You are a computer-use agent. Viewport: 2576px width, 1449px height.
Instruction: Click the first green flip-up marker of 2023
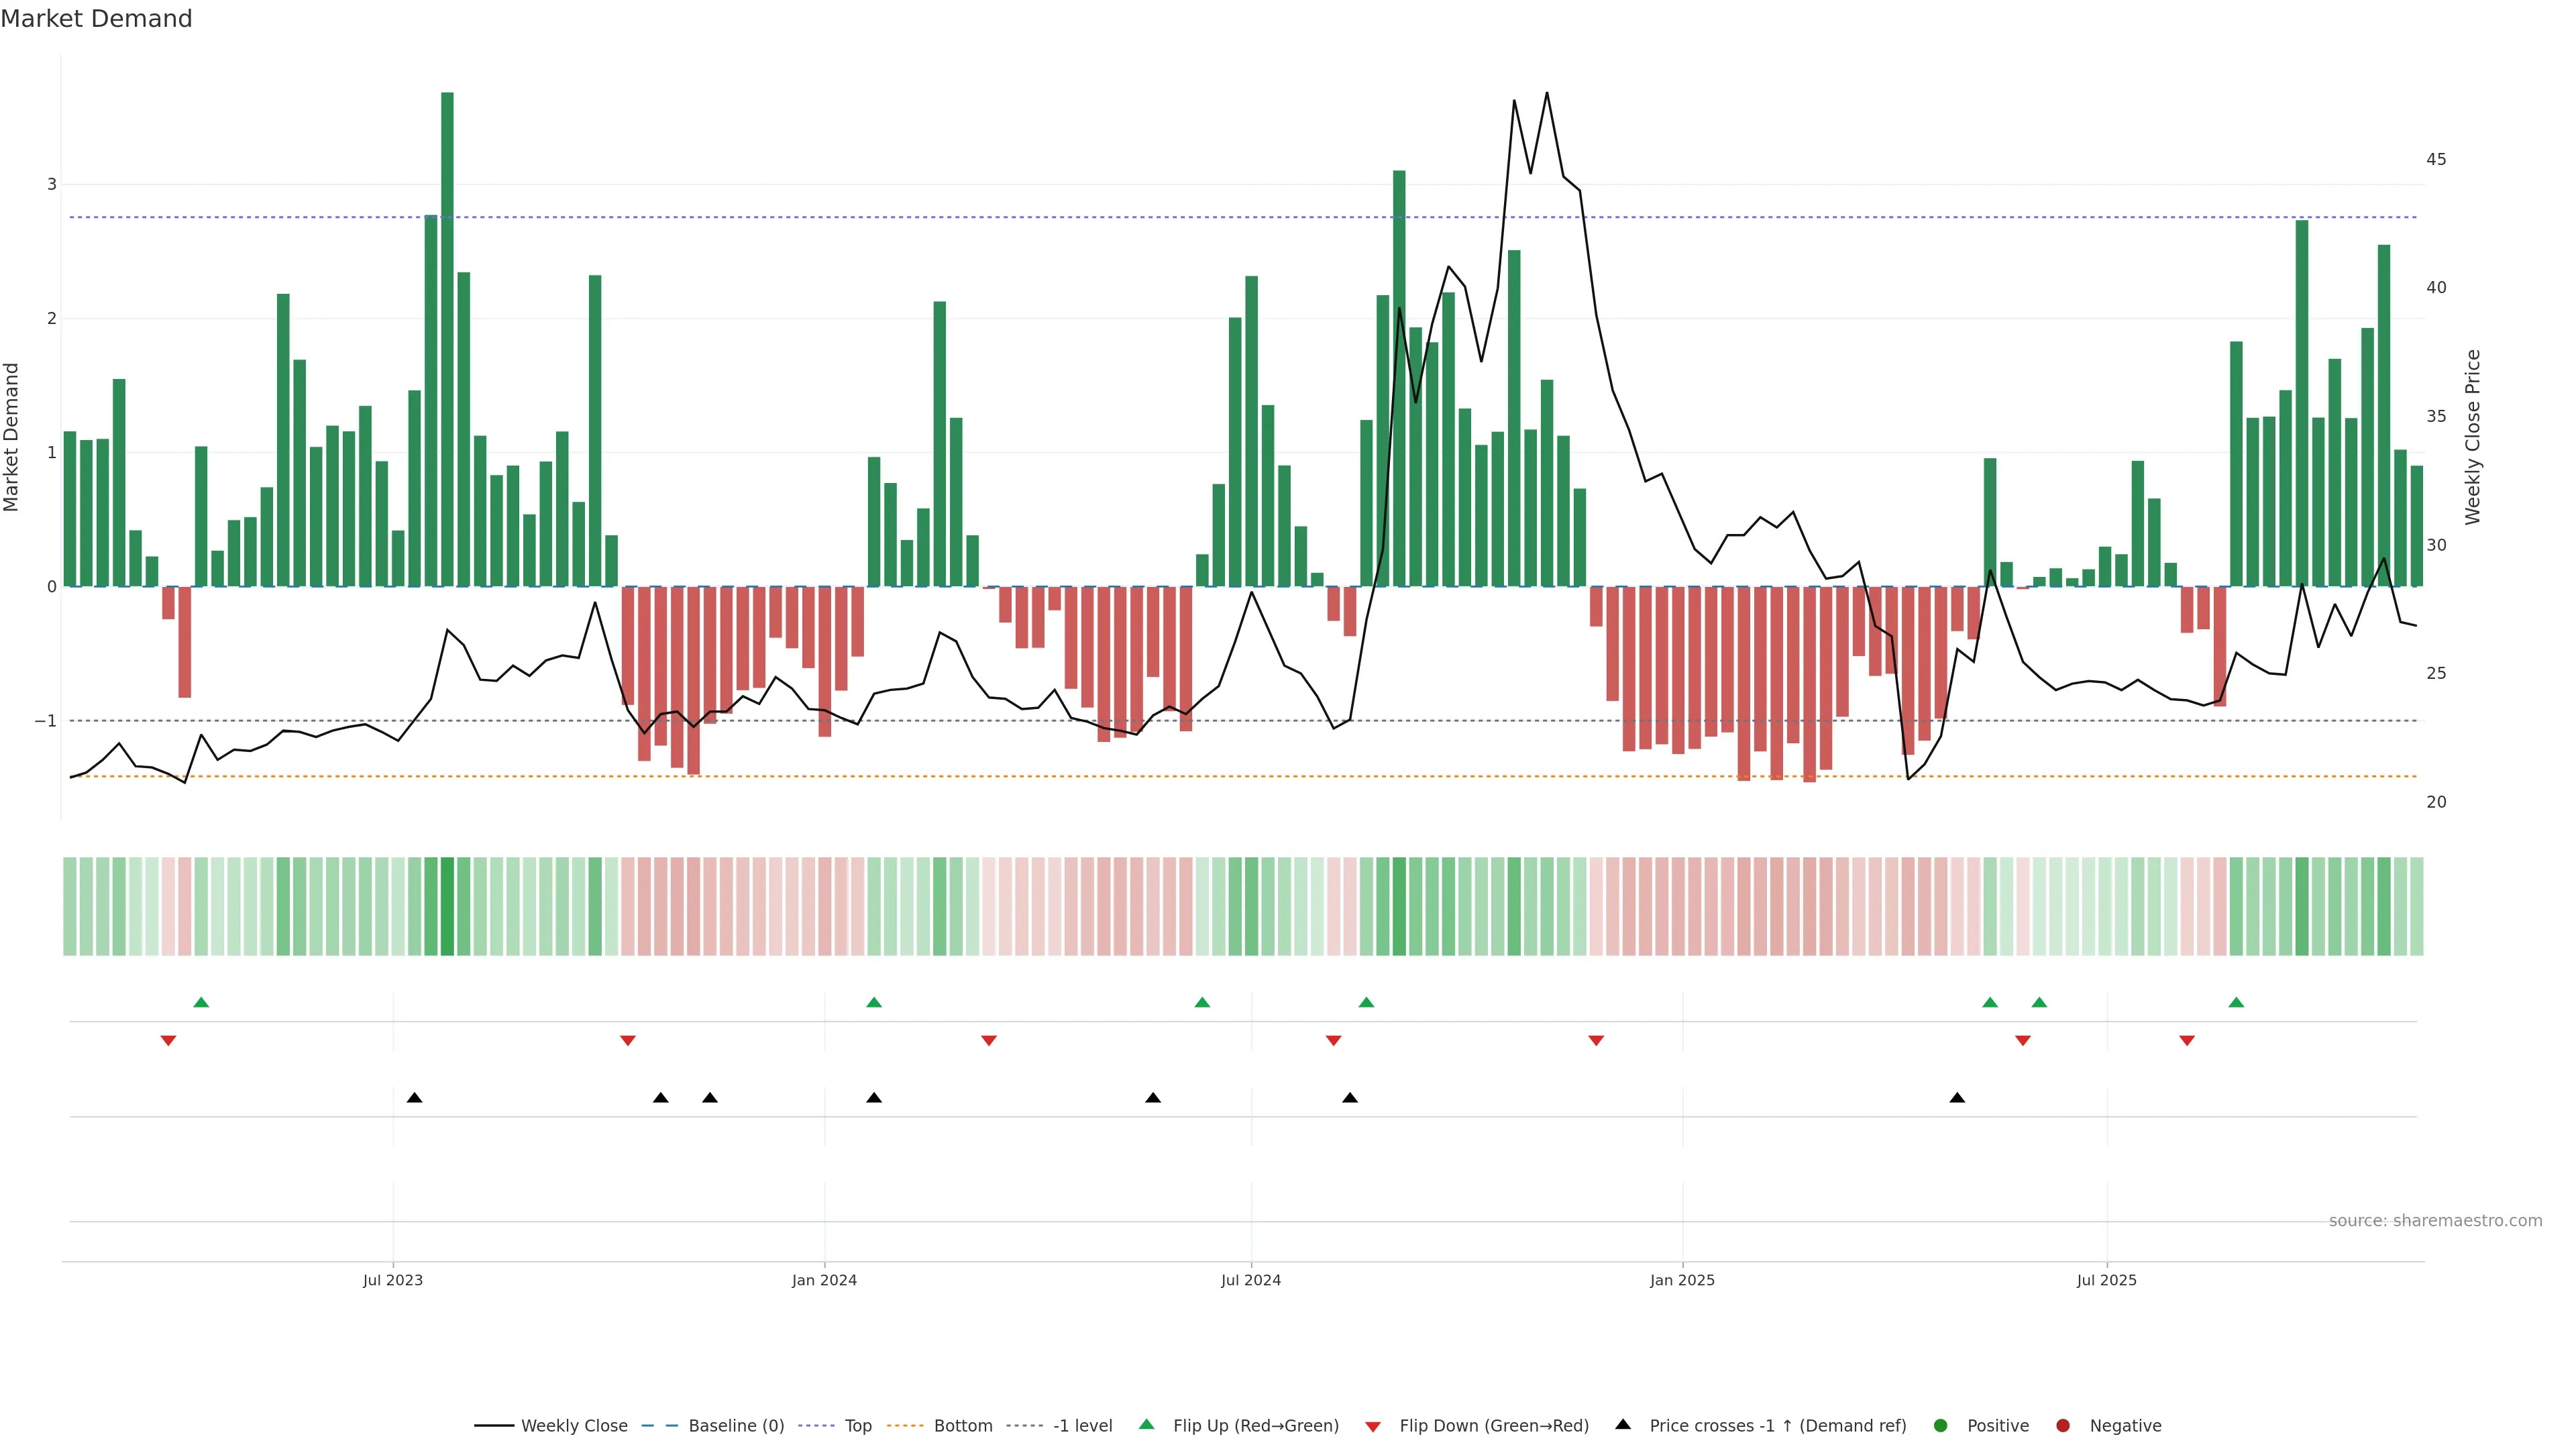coord(201,1003)
